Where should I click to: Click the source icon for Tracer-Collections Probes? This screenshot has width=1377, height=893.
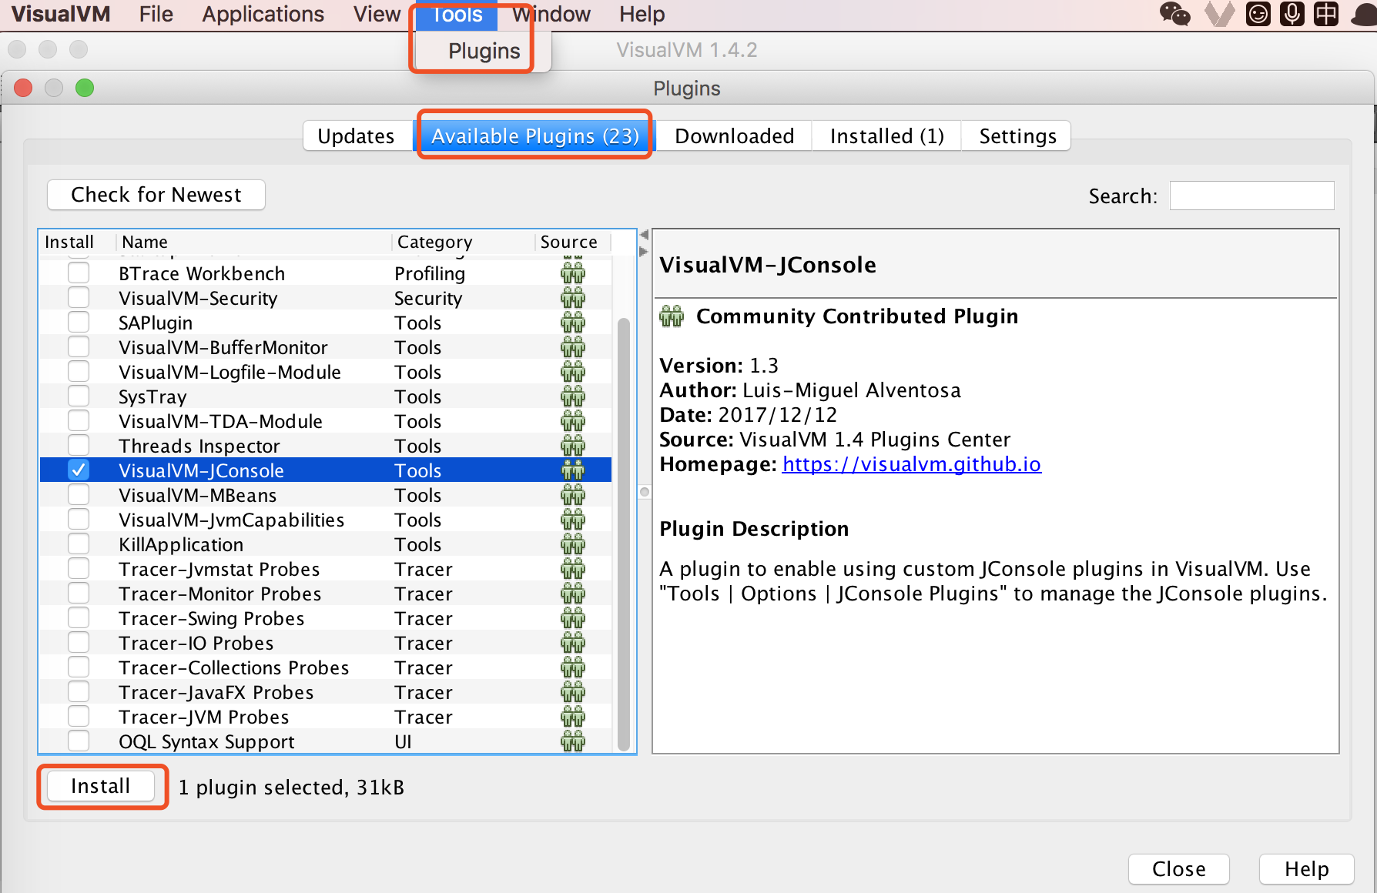pyautogui.click(x=572, y=667)
